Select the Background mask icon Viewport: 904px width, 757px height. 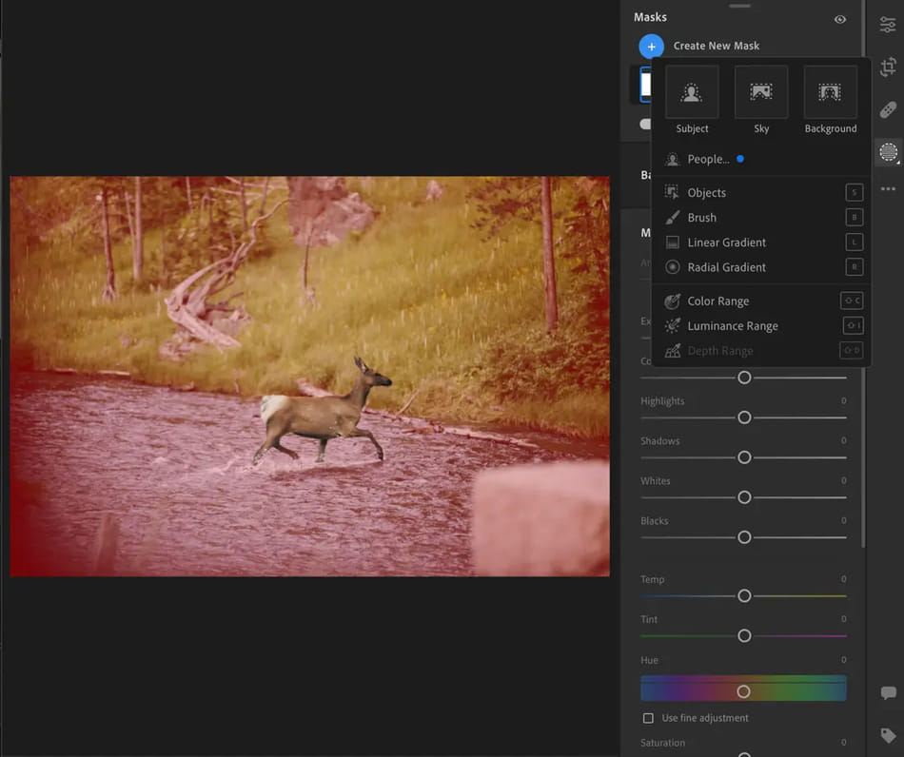tap(830, 92)
